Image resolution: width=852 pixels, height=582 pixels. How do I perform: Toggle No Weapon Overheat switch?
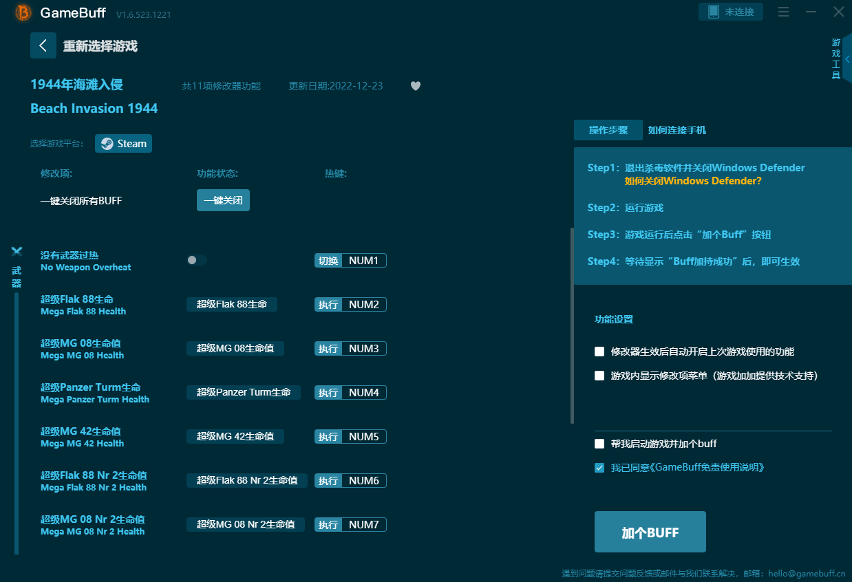click(197, 260)
